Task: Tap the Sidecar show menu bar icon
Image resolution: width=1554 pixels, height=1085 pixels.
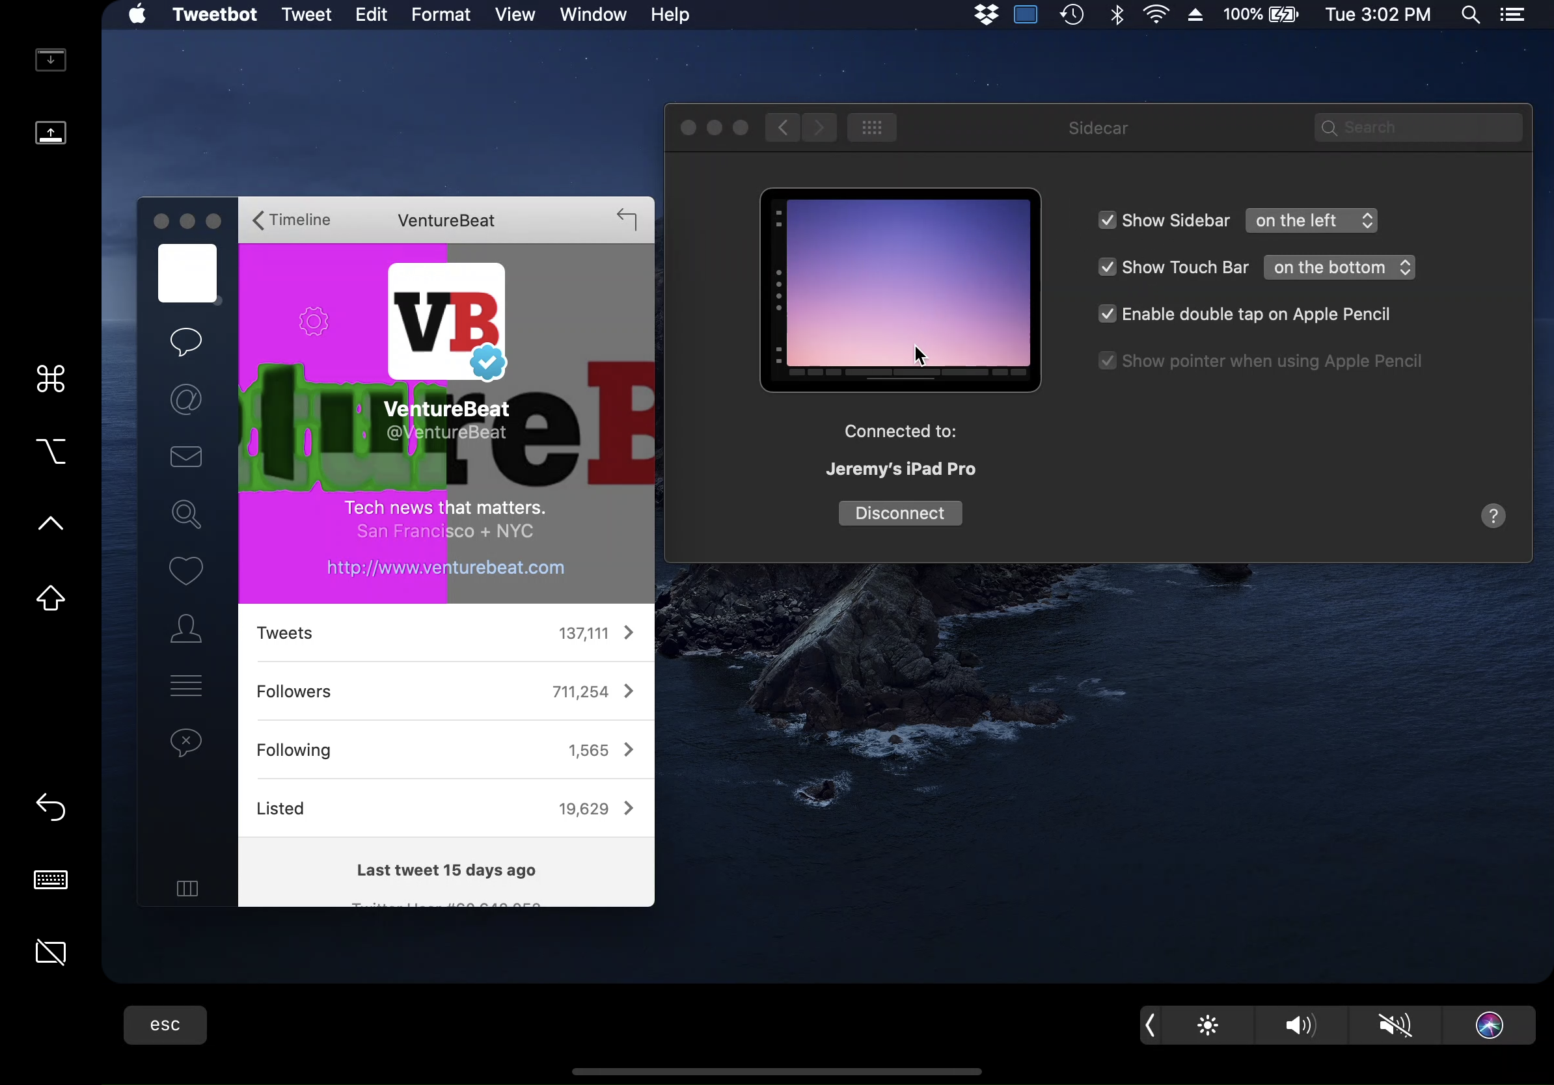Action: click(51, 60)
